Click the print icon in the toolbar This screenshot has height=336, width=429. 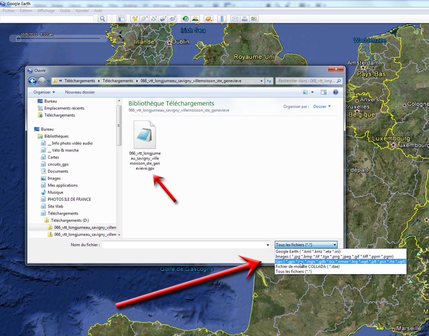(245, 19)
